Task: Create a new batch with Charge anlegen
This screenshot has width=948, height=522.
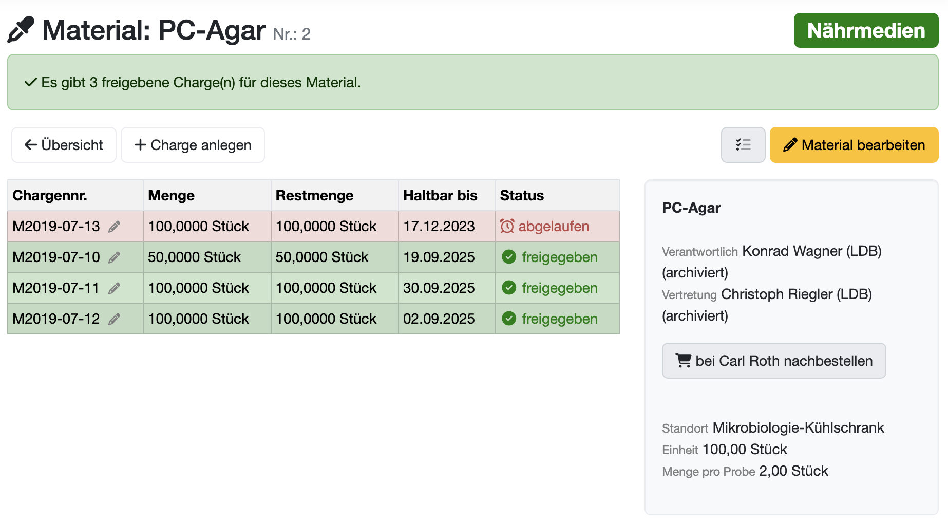Action: [193, 145]
